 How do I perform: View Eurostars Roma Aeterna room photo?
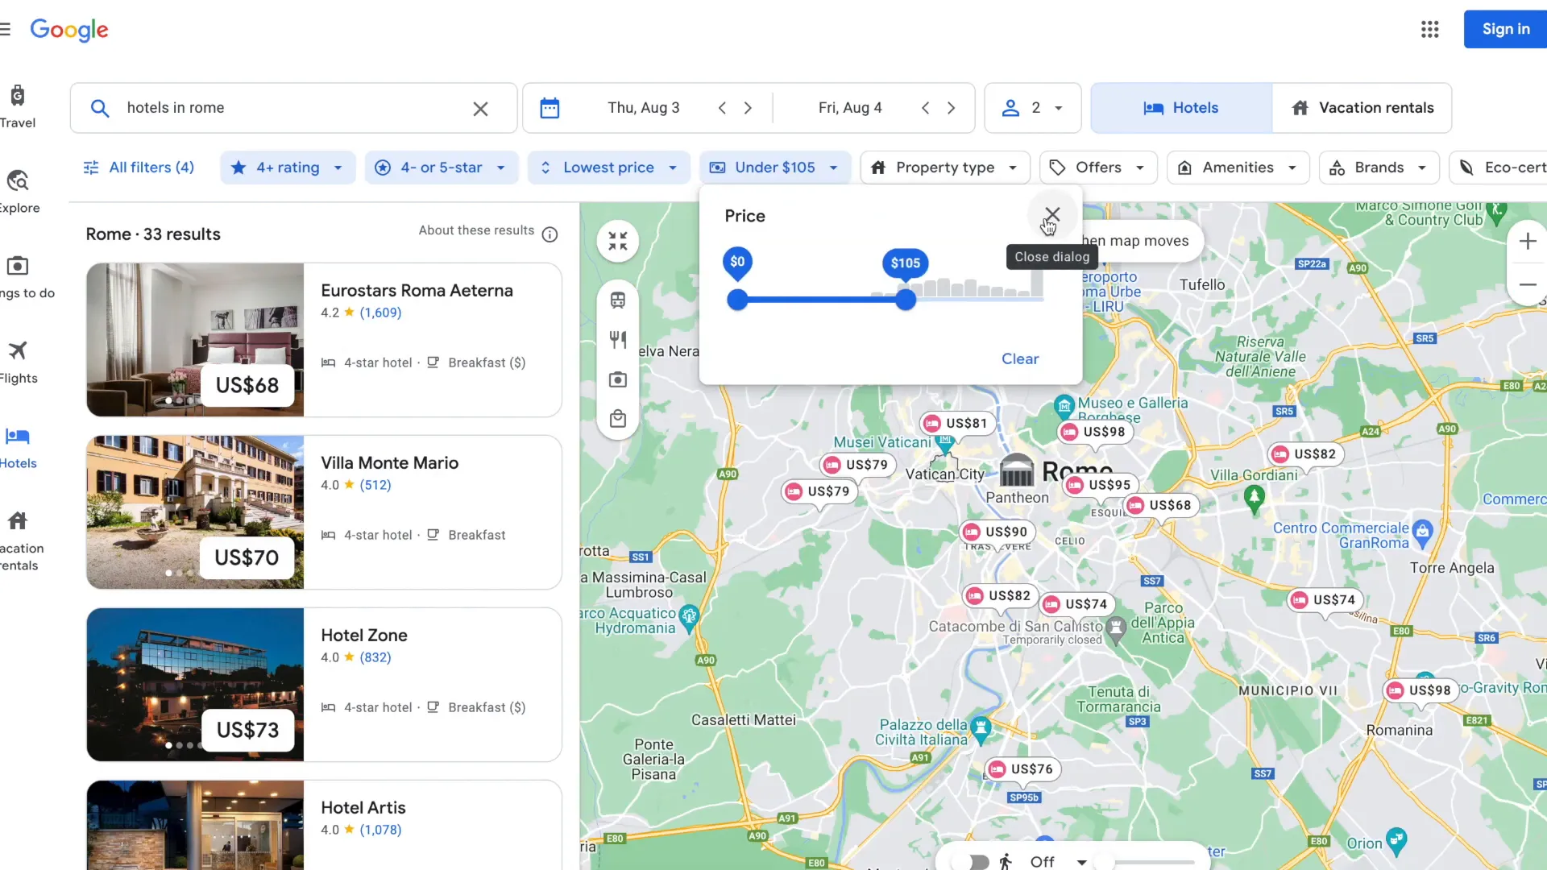(195, 340)
